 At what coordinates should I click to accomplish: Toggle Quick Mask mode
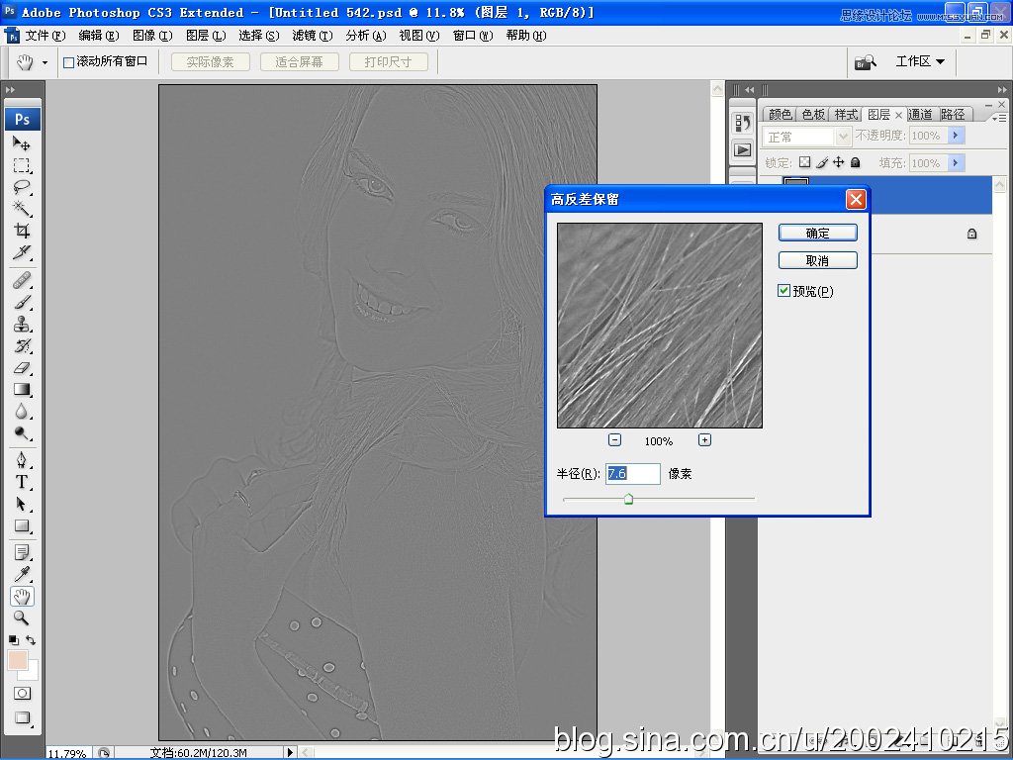[22, 694]
